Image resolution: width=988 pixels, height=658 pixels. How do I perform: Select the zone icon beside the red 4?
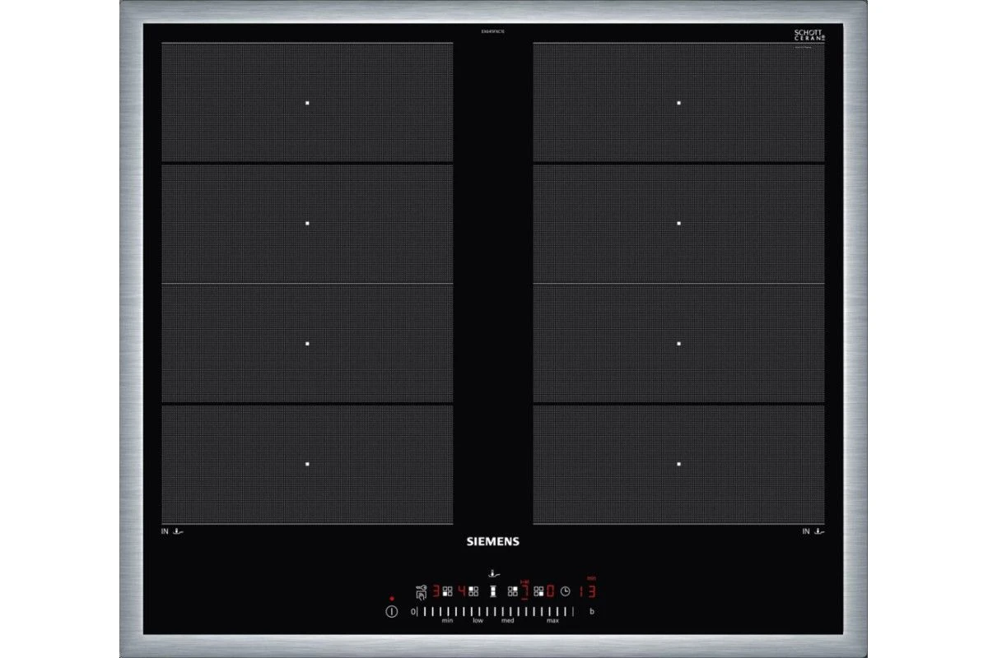click(473, 591)
